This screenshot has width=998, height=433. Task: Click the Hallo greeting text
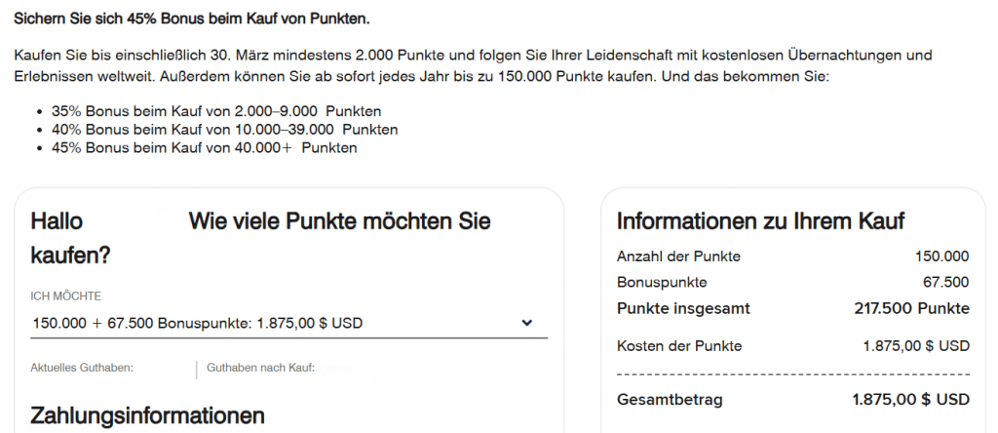pyautogui.click(x=58, y=221)
